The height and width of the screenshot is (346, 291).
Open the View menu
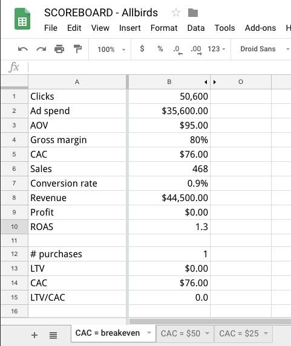tap(100, 28)
